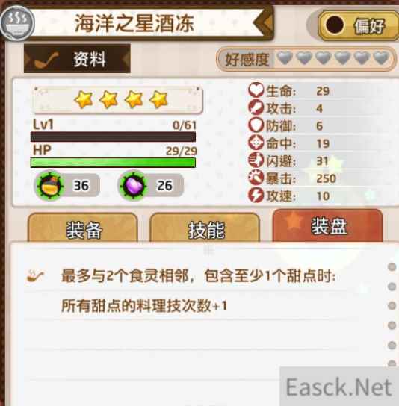Click the lightning icon next to 攻速
The image size is (399, 406).
(256, 196)
